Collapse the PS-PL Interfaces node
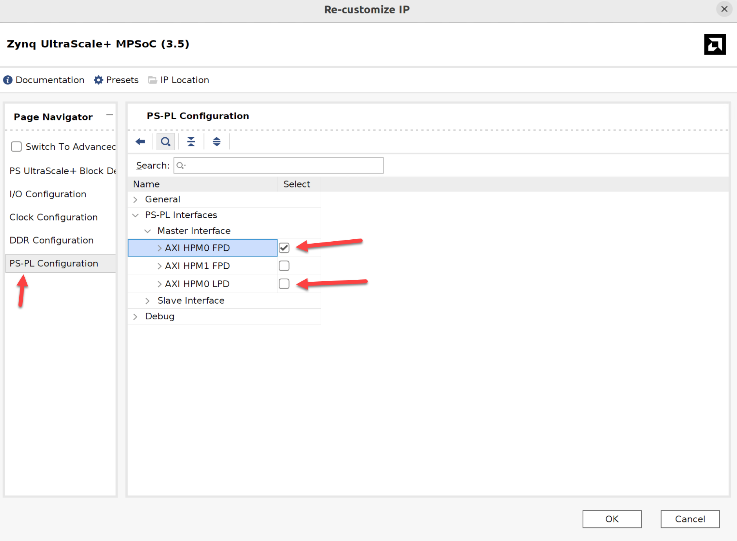Viewport: 737px width, 541px height. click(x=136, y=215)
